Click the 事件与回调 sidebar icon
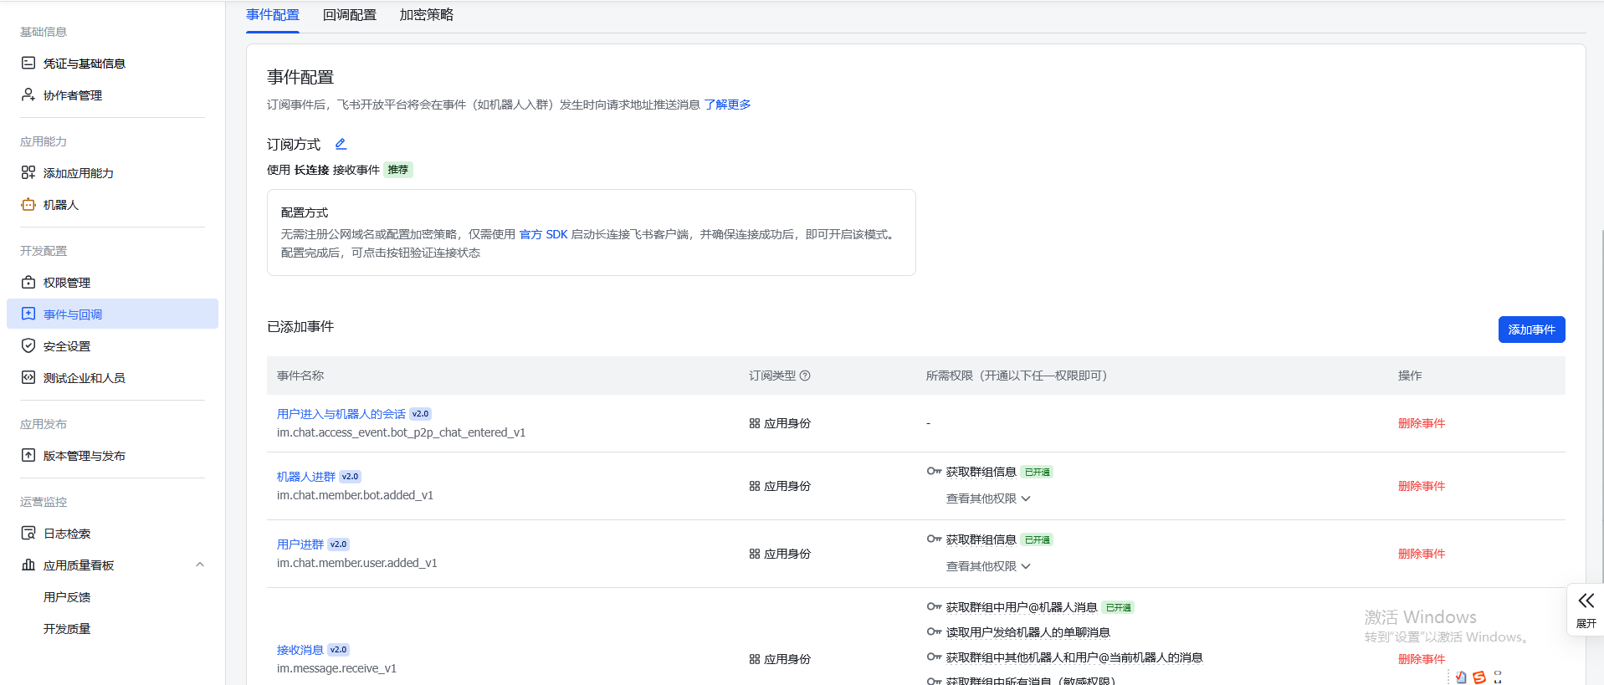This screenshot has height=685, width=1604. (x=28, y=314)
